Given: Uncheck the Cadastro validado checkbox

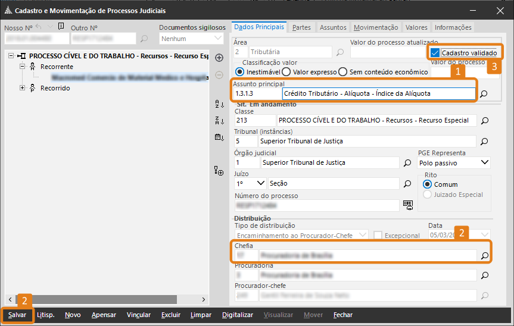Looking at the screenshot, I should pyautogui.click(x=435, y=53).
